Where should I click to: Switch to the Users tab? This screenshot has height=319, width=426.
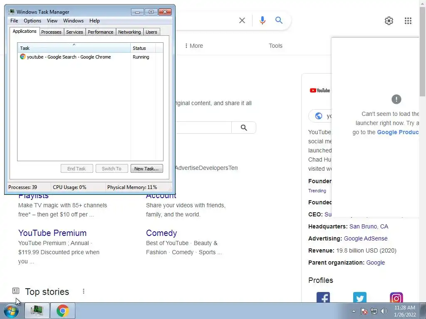151,32
